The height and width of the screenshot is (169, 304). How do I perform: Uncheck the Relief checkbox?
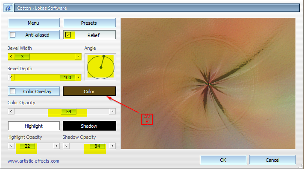click(x=68, y=35)
